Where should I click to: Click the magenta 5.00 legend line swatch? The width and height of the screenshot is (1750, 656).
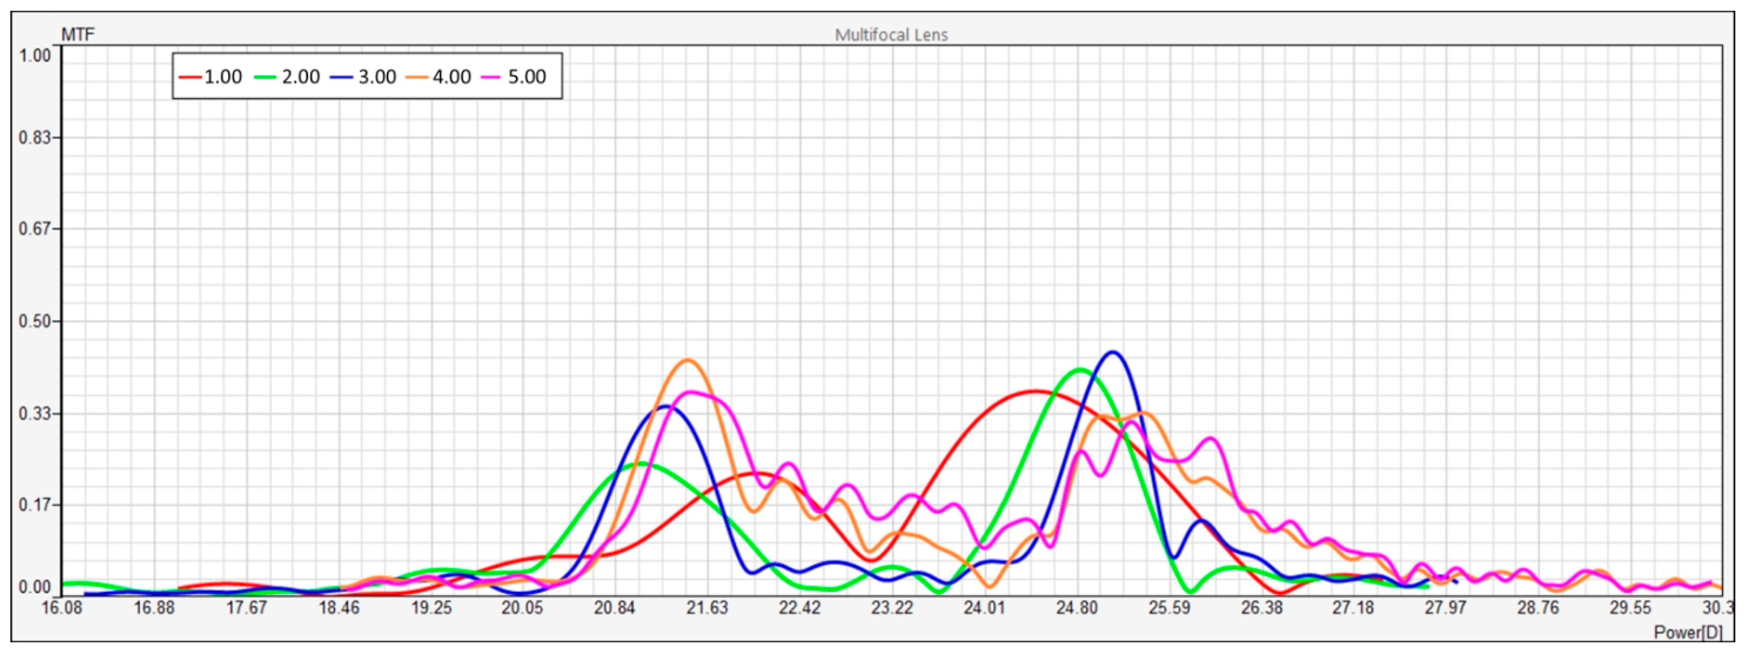[x=491, y=78]
